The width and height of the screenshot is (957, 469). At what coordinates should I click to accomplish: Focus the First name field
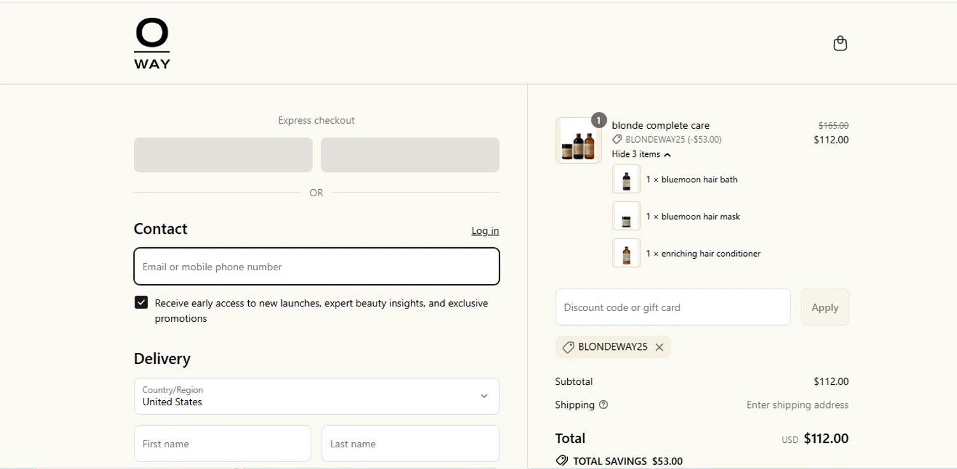pyautogui.click(x=223, y=444)
